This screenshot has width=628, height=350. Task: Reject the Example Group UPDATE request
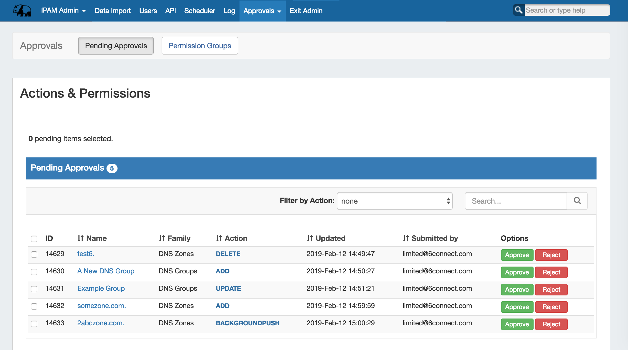click(x=551, y=289)
